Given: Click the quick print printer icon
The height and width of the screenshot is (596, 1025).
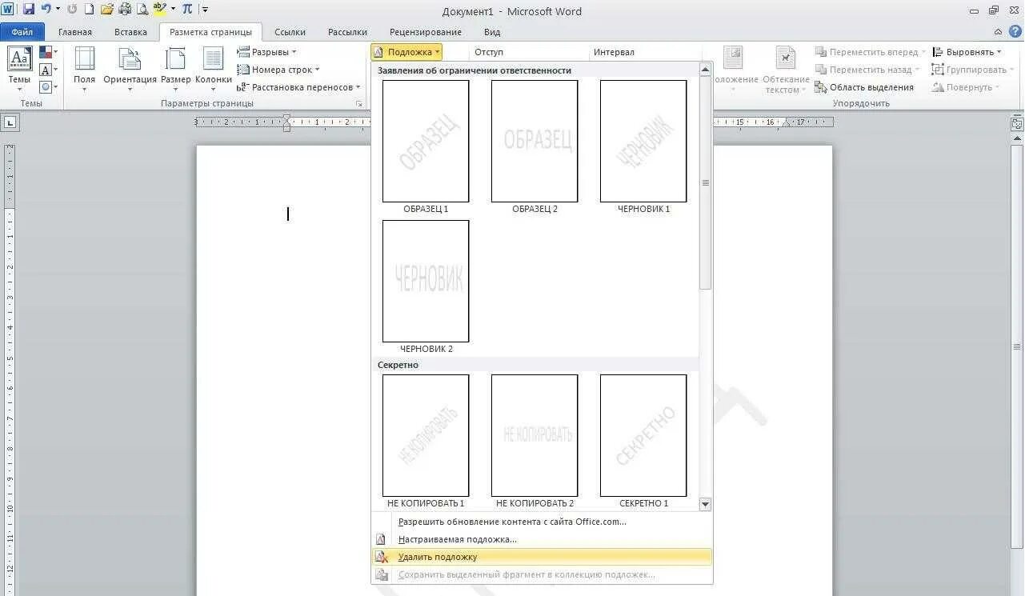Looking at the screenshot, I should tap(124, 10).
